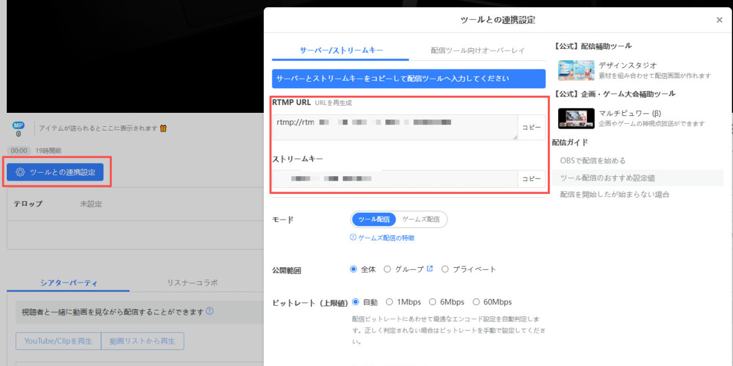This screenshot has width=733, height=366.
Task: Select the プライベート visibility option
Action: pos(445,268)
